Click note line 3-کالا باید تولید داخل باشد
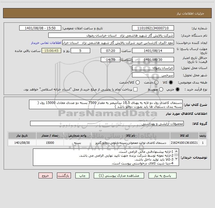215x208 pixels. 154,159
